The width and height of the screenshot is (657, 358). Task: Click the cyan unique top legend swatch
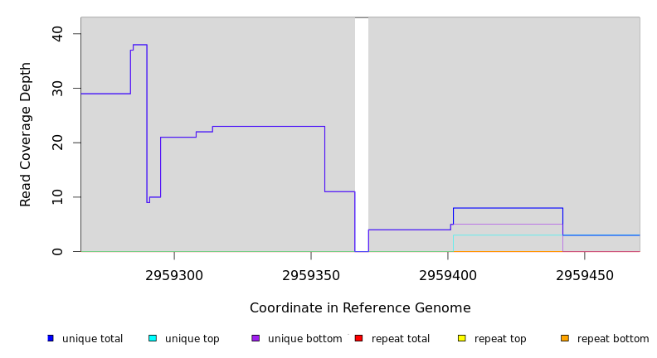[153, 338]
